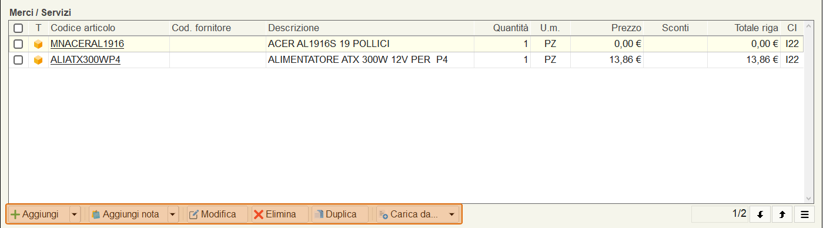This screenshot has height=228, width=823.
Task: Sort by the Descrizione column header
Action: click(293, 28)
